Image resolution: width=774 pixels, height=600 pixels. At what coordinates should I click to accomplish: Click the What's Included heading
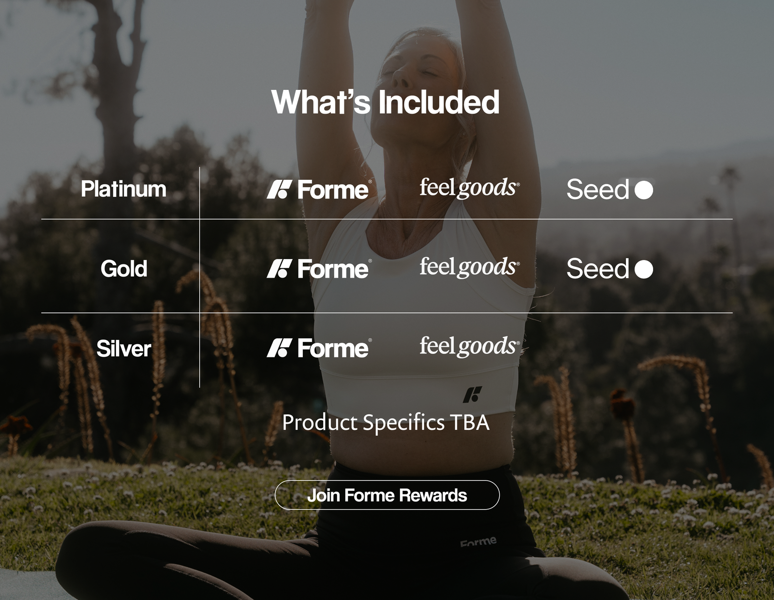point(386,102)
